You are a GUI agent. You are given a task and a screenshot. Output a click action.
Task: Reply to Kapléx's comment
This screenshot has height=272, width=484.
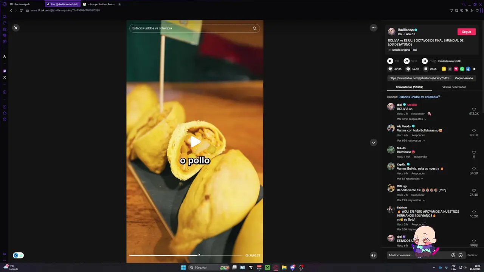point(418,173)
